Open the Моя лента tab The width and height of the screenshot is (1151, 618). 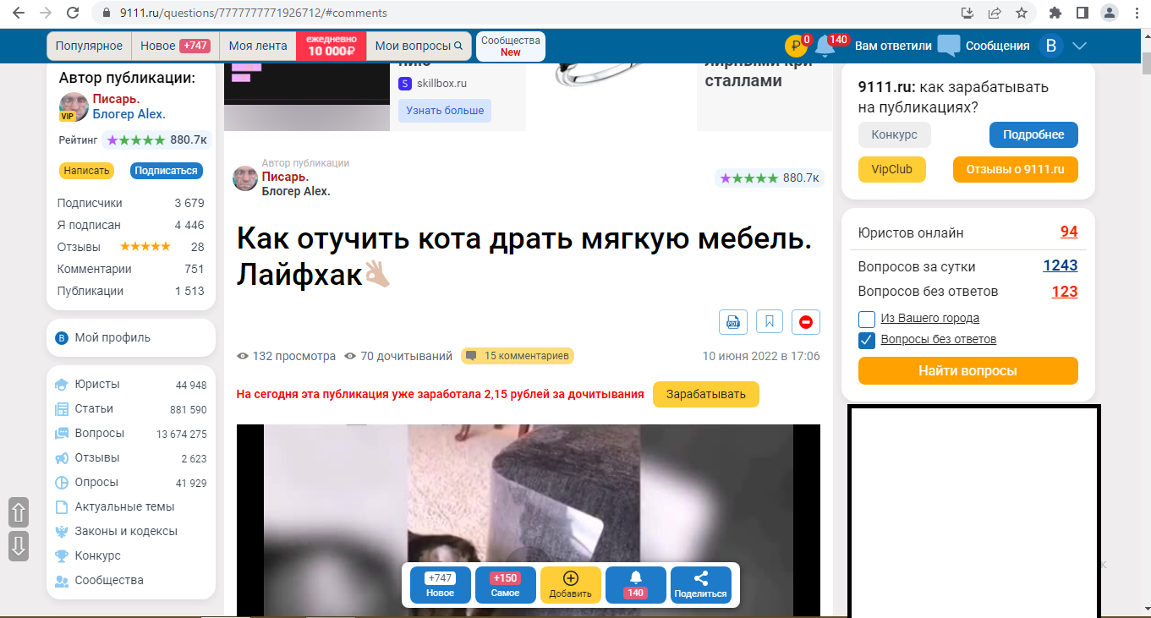coord(258,46)
